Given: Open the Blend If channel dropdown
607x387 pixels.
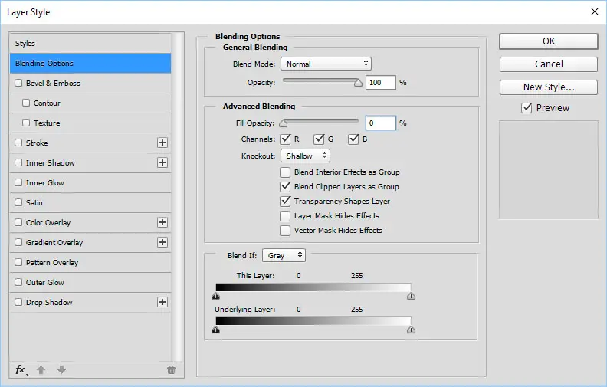Looking at the screenshot, I should pos(284,255).
